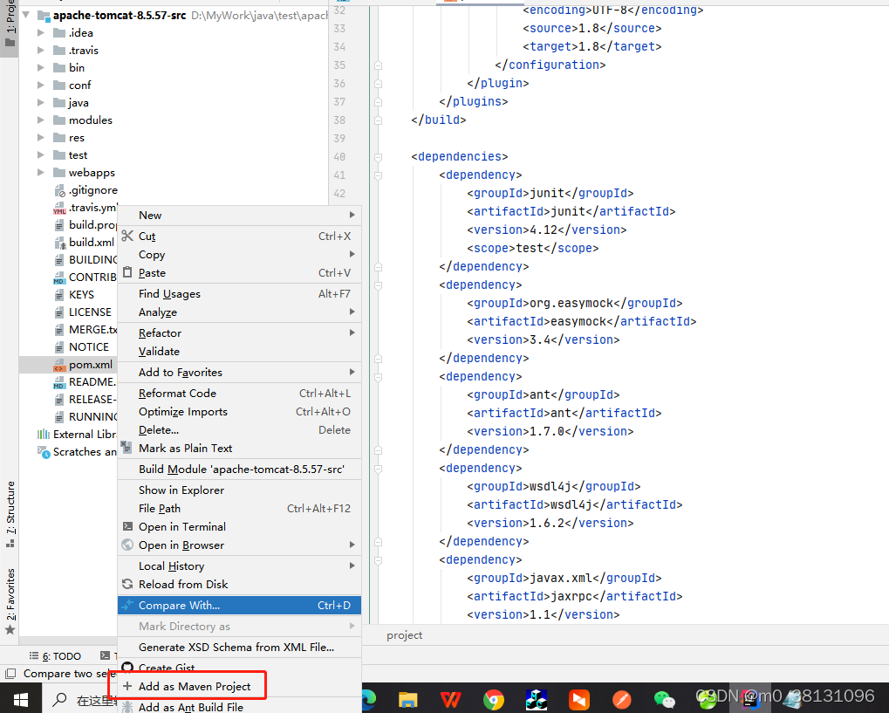The image size is (889, 713).
Task: Build Module 'apache-tomcat-8.5.57-src'
Action: [x=239, y=470]
